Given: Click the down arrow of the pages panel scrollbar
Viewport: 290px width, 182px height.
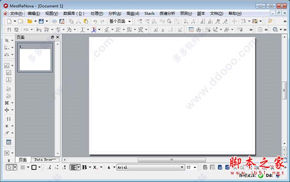Looking at the screenshot, I should click(58, 154).
